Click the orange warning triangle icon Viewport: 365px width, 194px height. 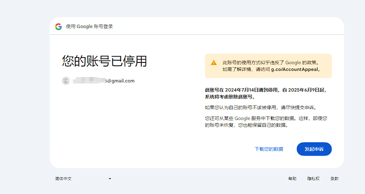pyautogui.click(x=214, y=62)
